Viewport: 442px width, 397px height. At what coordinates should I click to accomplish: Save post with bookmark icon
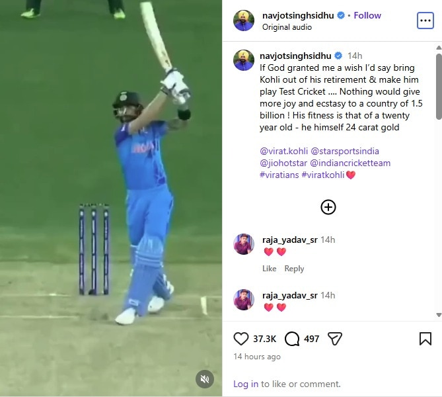tap(425, 339)
